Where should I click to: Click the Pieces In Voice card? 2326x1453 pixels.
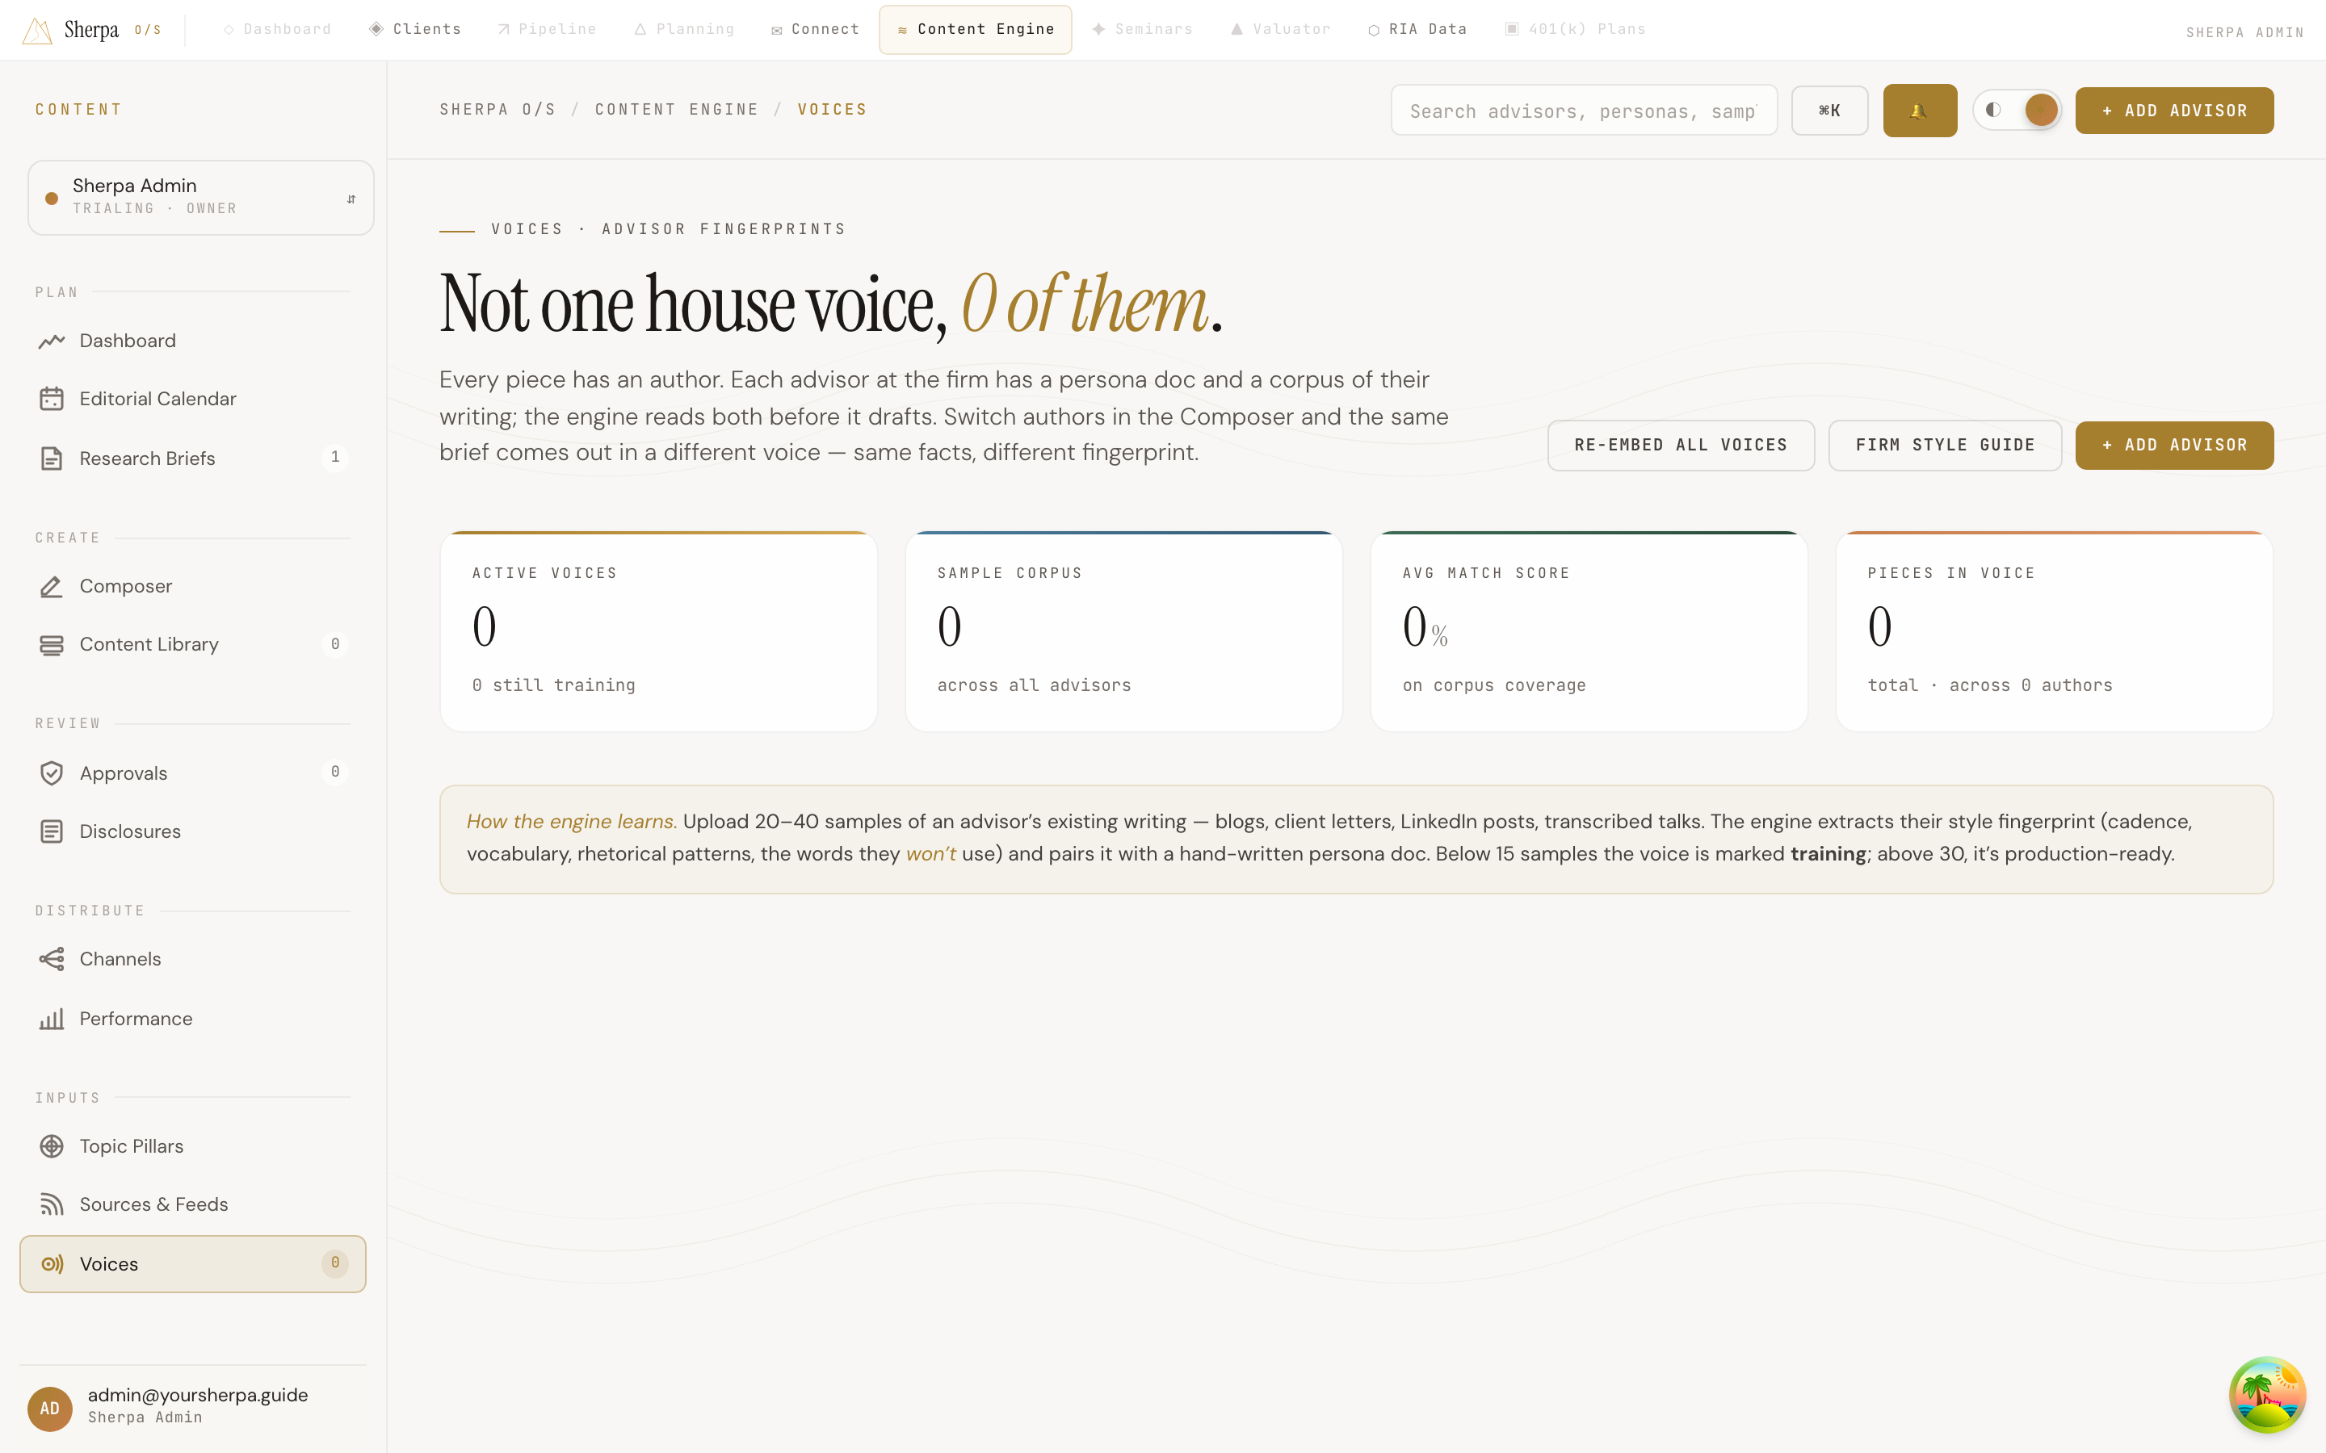click(2054, 631)
